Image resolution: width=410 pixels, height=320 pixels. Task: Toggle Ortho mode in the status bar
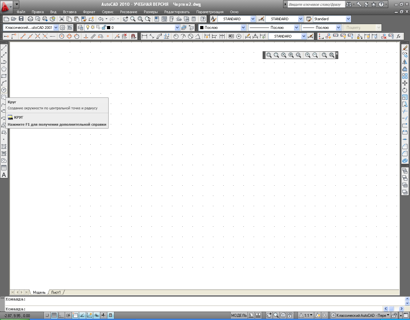(x=61, y=316)
